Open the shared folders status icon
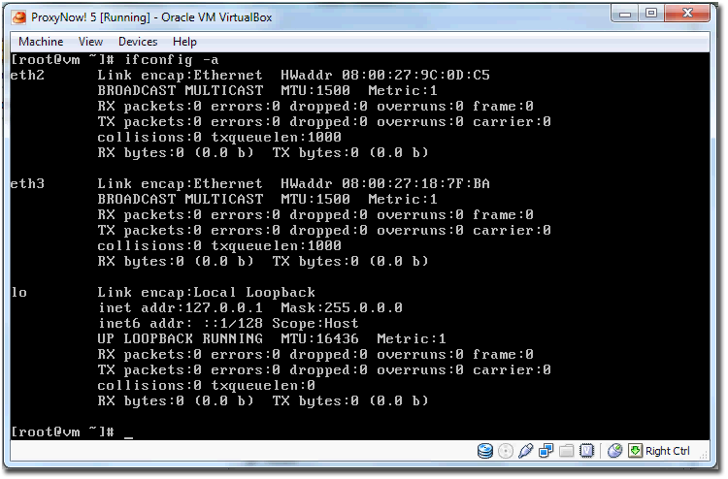Image resolution: width=728 pixels, height=479 pixels. (567, 451)
